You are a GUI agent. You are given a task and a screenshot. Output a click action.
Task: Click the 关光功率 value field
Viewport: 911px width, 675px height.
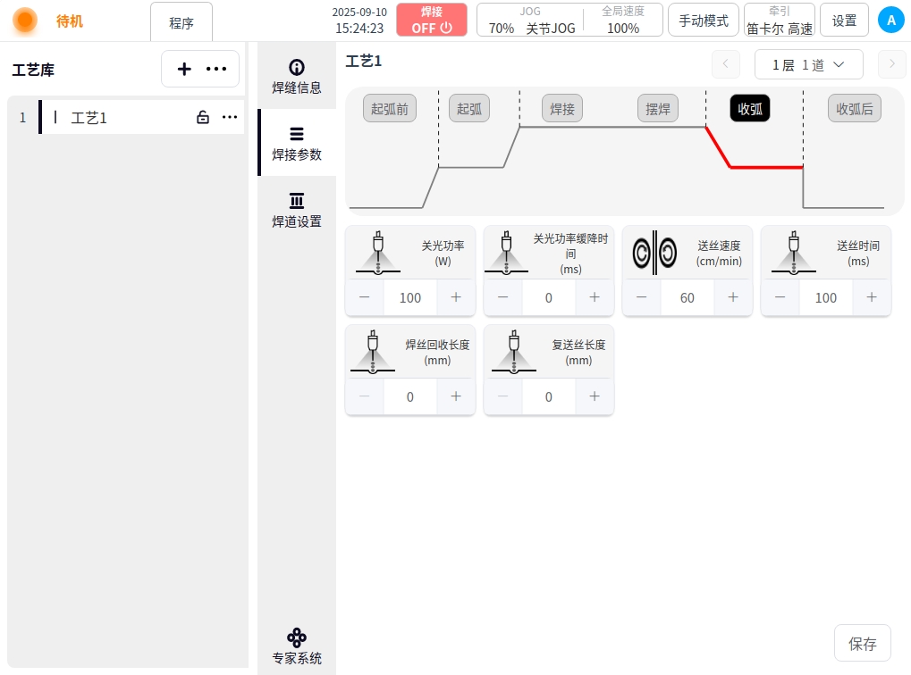pyautogui.click(x=410, y=297)
